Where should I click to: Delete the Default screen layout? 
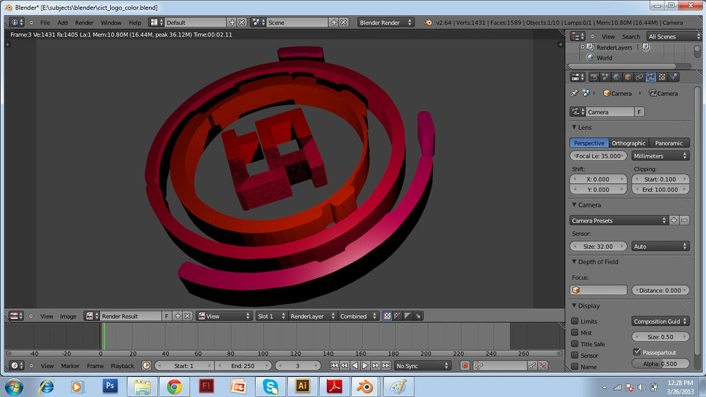tap(242, 22)
